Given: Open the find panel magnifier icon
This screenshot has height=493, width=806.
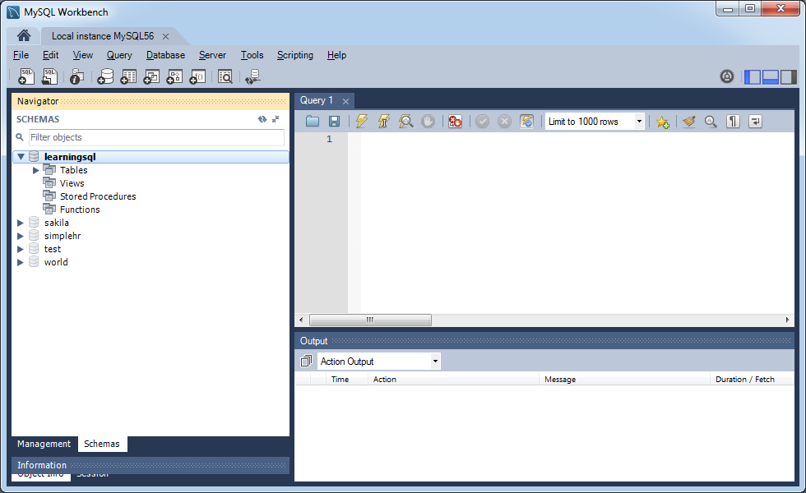Looking at the screenshot, I should pyautogui.click(x=711, y=122).
